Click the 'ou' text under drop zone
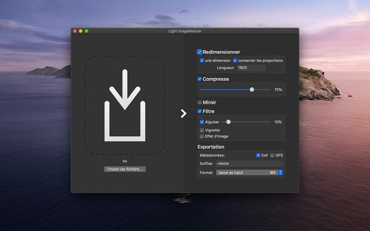The width and height of the screenshot is (370, 231). pos(125,161)
